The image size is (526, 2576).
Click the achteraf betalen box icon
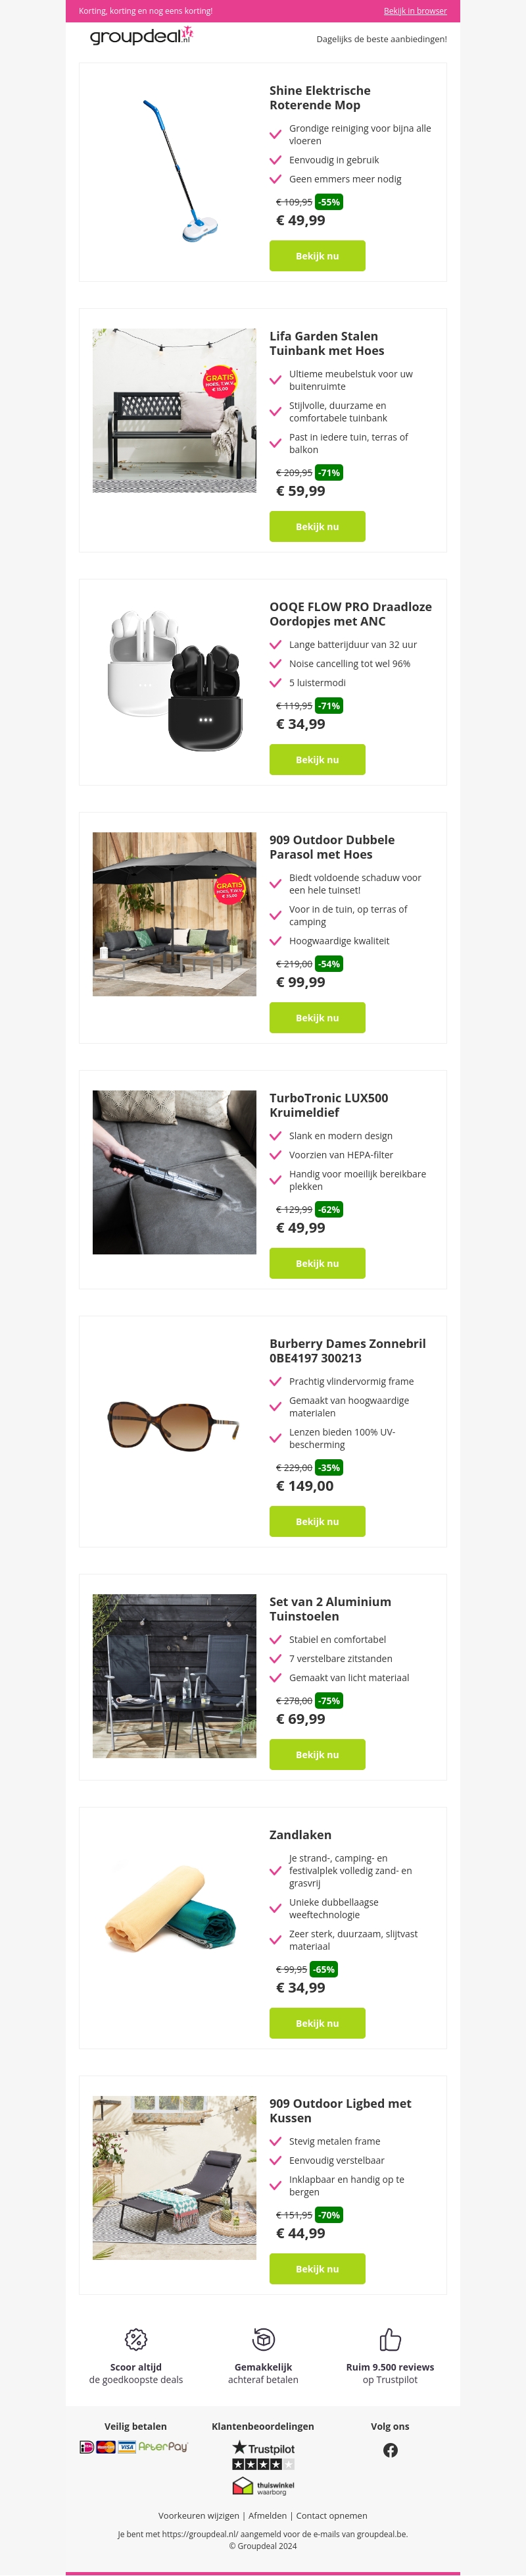(x=264, y=2339)
